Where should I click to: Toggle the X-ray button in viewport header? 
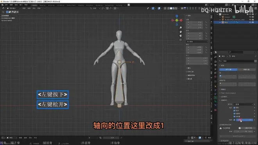tap(165, 8)
